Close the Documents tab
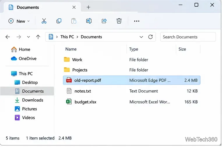The height and width of the screenshot is (147, 222). coord(74,7)
